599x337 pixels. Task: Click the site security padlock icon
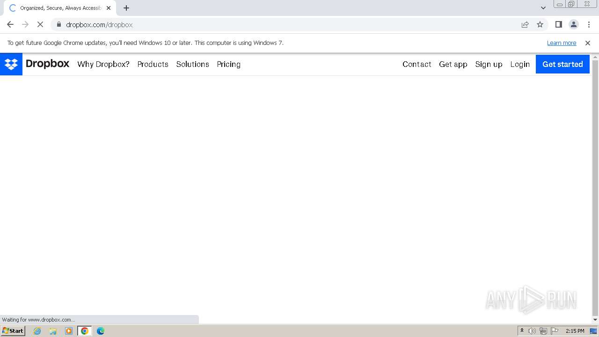point(58,24)
